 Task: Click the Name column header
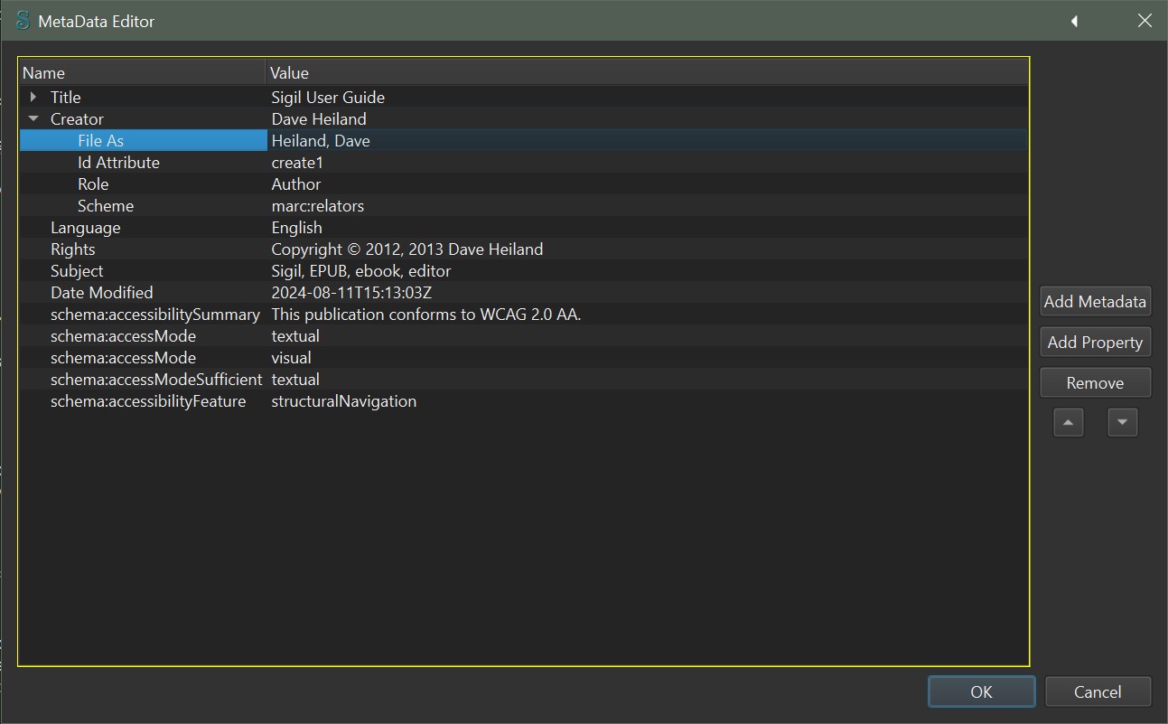point(143,73)
